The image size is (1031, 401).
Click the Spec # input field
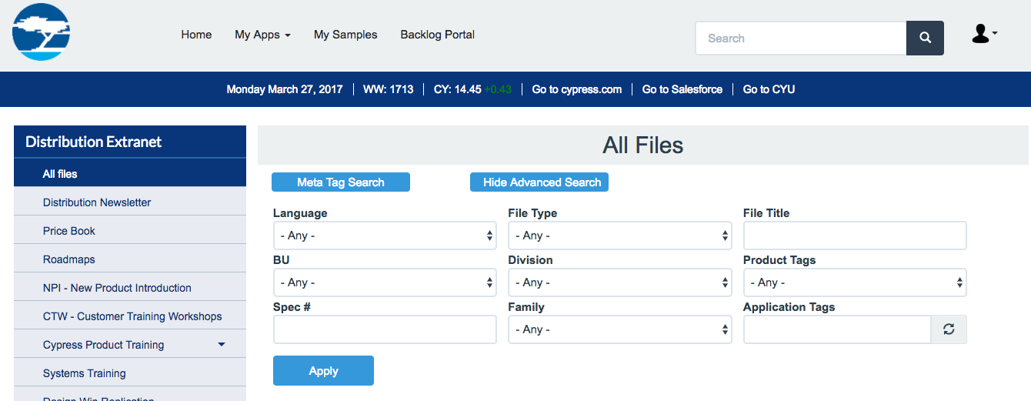click(x=385, y=329)
